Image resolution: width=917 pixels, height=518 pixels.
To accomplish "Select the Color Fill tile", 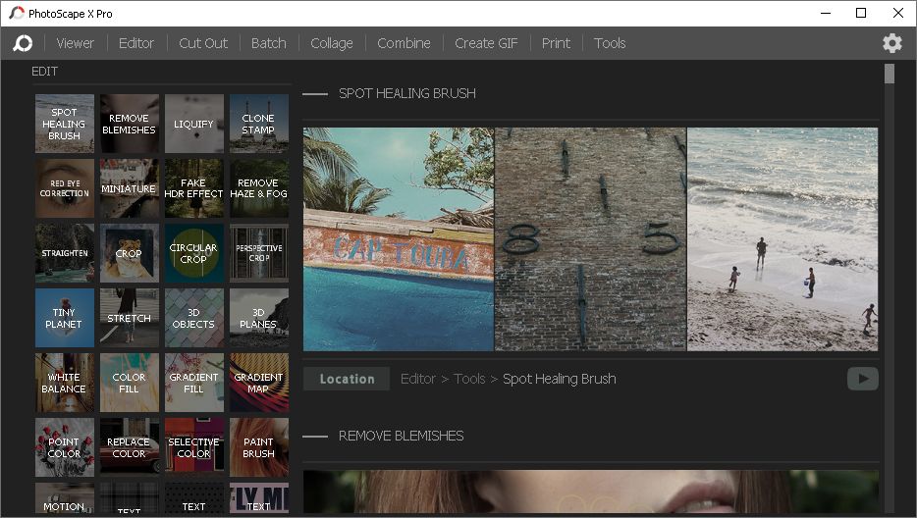I will (x=130, y=383).
